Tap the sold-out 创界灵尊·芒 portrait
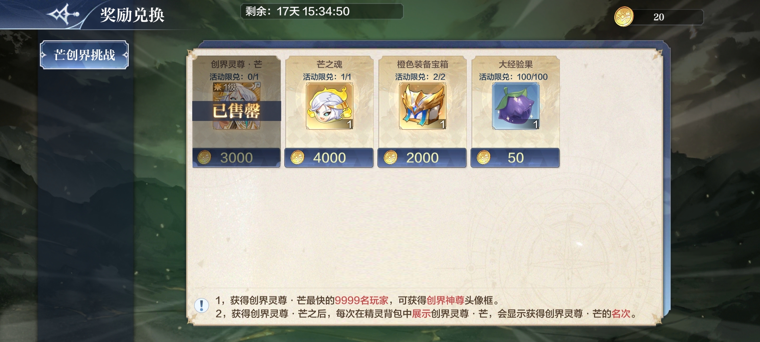The width and height of the screenshot is (760, 342). [236, 106]
